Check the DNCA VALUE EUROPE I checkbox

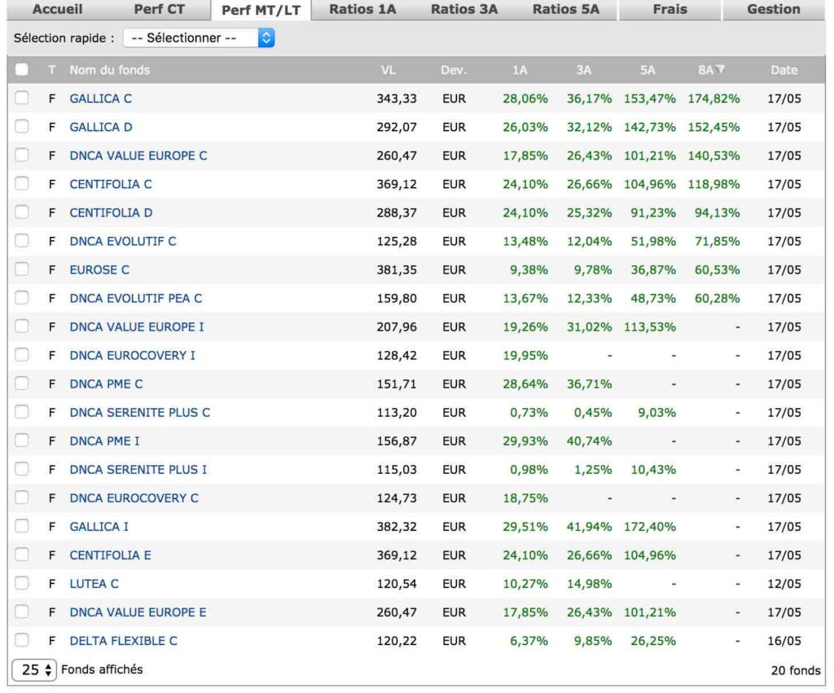click(22, 327)
